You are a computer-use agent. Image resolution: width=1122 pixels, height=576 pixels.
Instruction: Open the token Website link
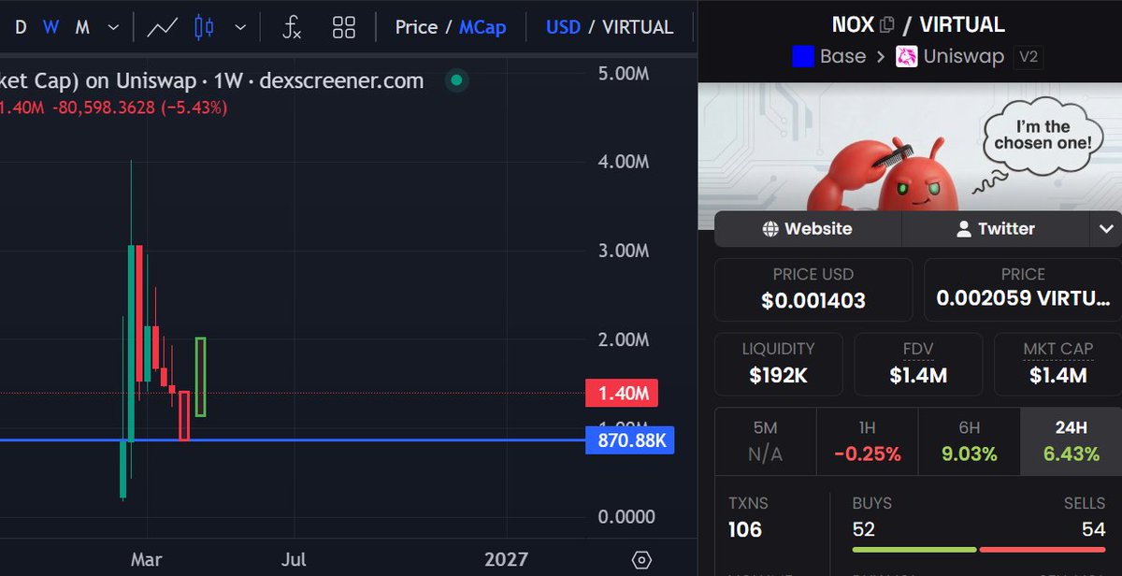pyautogui.click(x=808, y=228)
